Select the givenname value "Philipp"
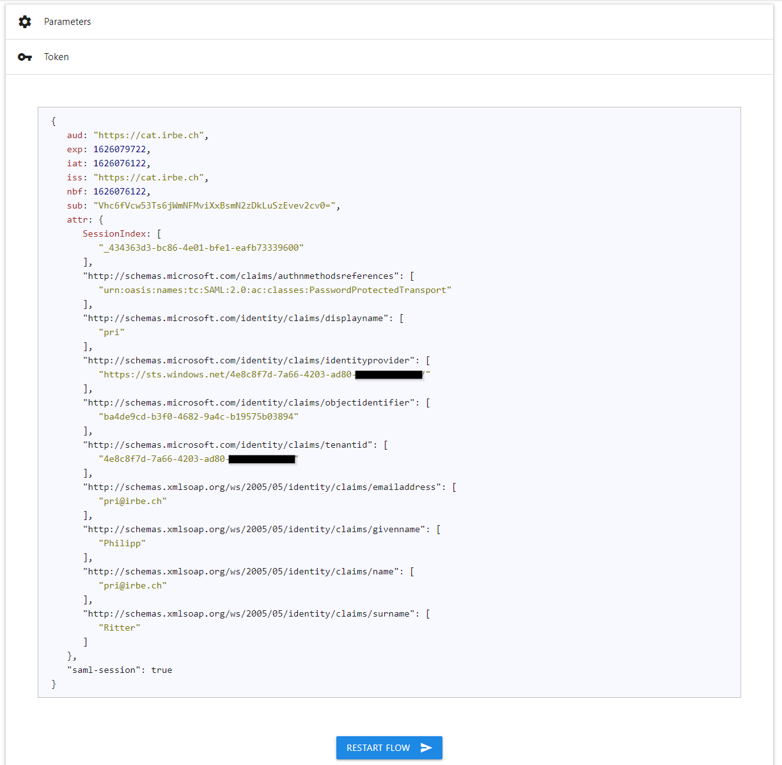Image resolution: width=782 pixels, height=765 pixels. [x=122, y=543]
